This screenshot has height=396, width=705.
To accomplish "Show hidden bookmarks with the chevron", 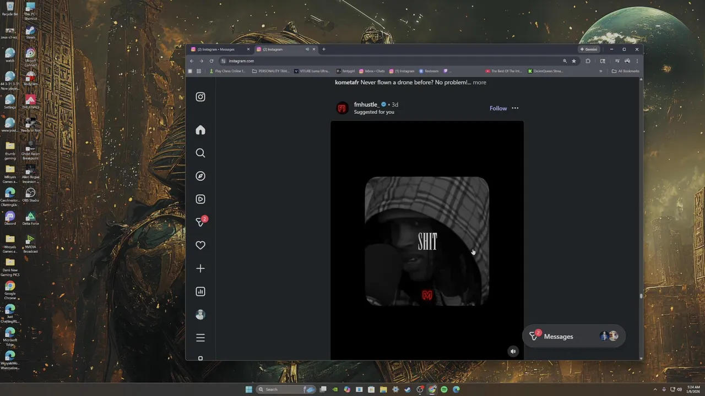I will 601,71.
